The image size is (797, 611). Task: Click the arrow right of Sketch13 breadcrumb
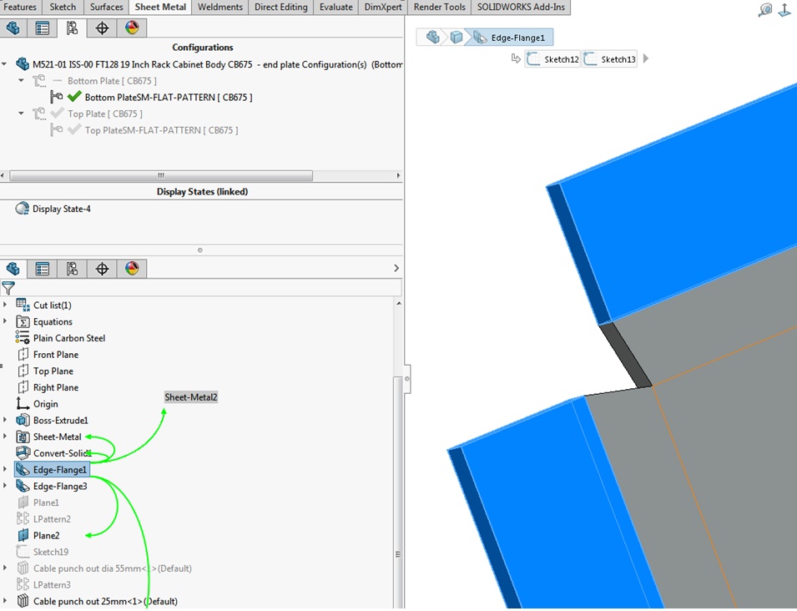pyautogui.click(x=646, y=59)
